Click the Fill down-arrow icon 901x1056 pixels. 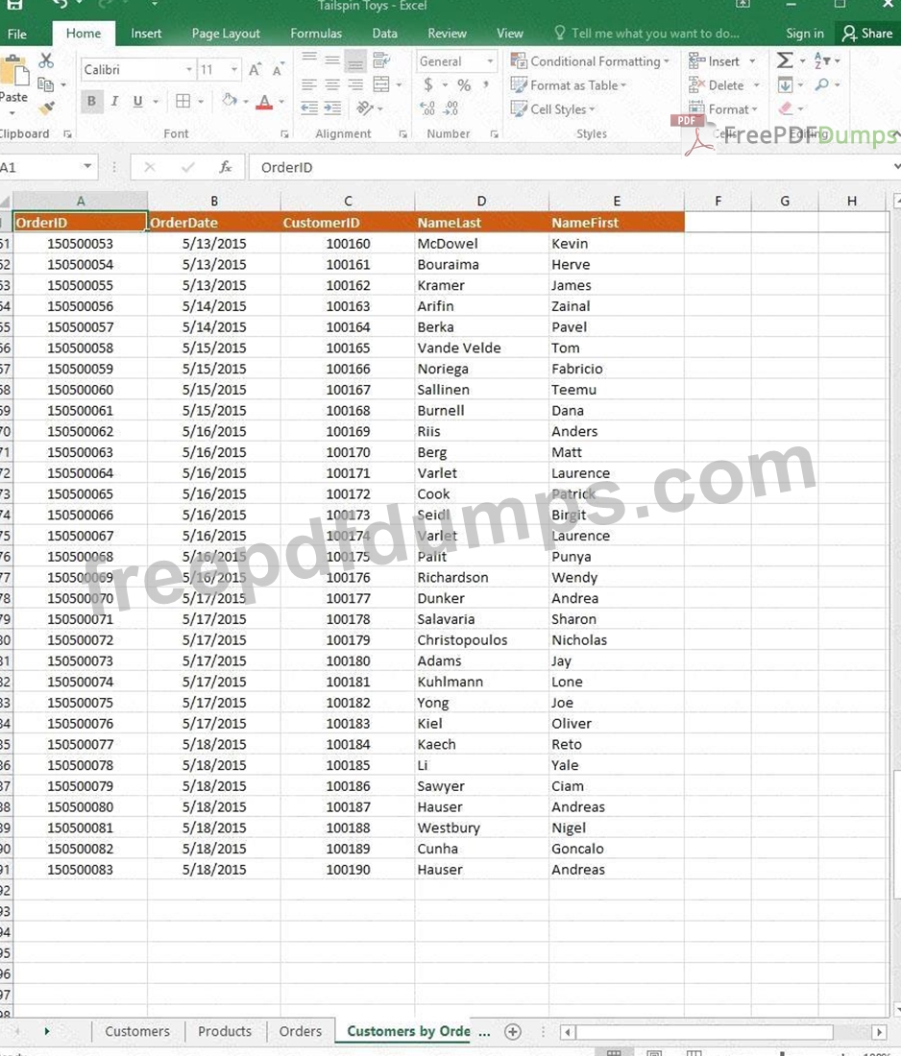coord(785,84)
